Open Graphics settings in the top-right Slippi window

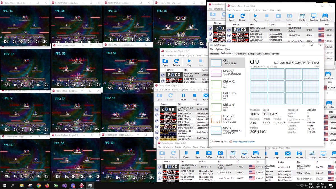[x=314, y=17]
